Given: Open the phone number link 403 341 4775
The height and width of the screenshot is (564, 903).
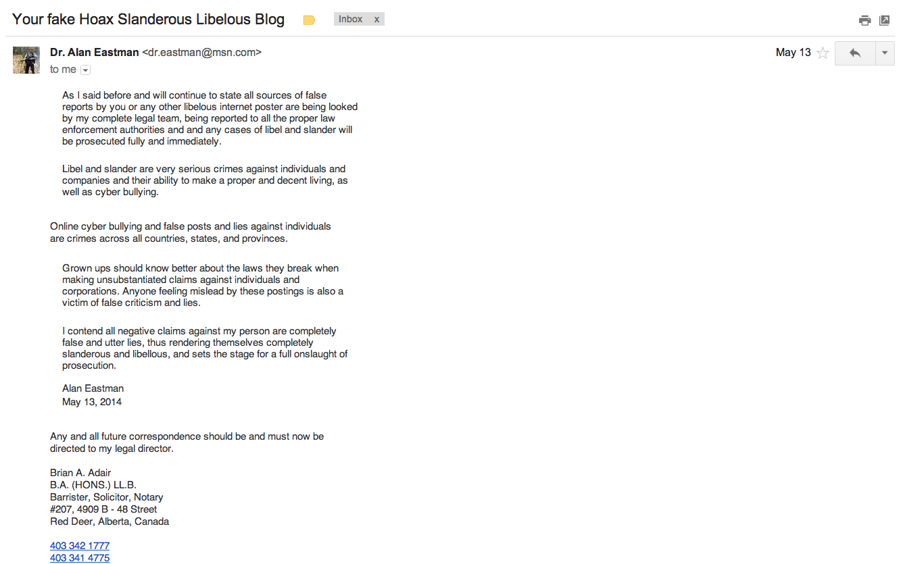Looking at the screenshot, I should pos(80,558).
